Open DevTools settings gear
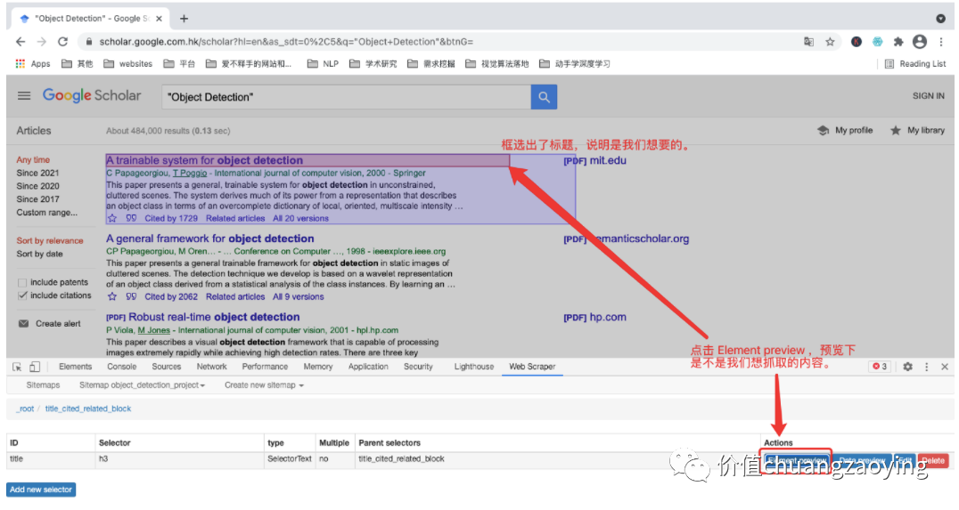 pos(907,367)
